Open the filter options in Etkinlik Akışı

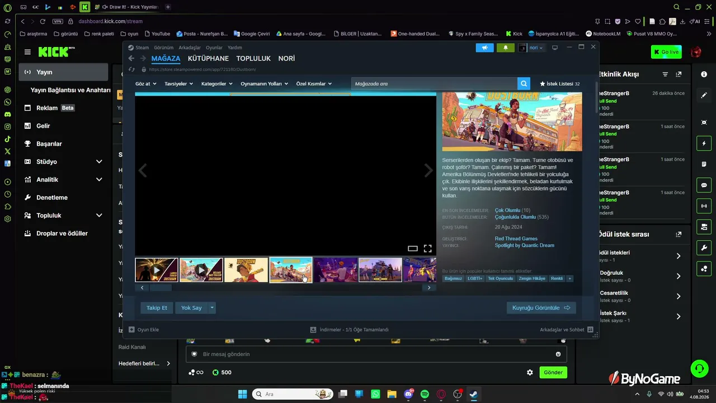tap(665, 74)
